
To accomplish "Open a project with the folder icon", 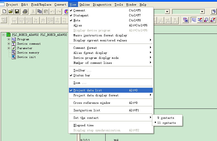I will click(x=11, y=12).
